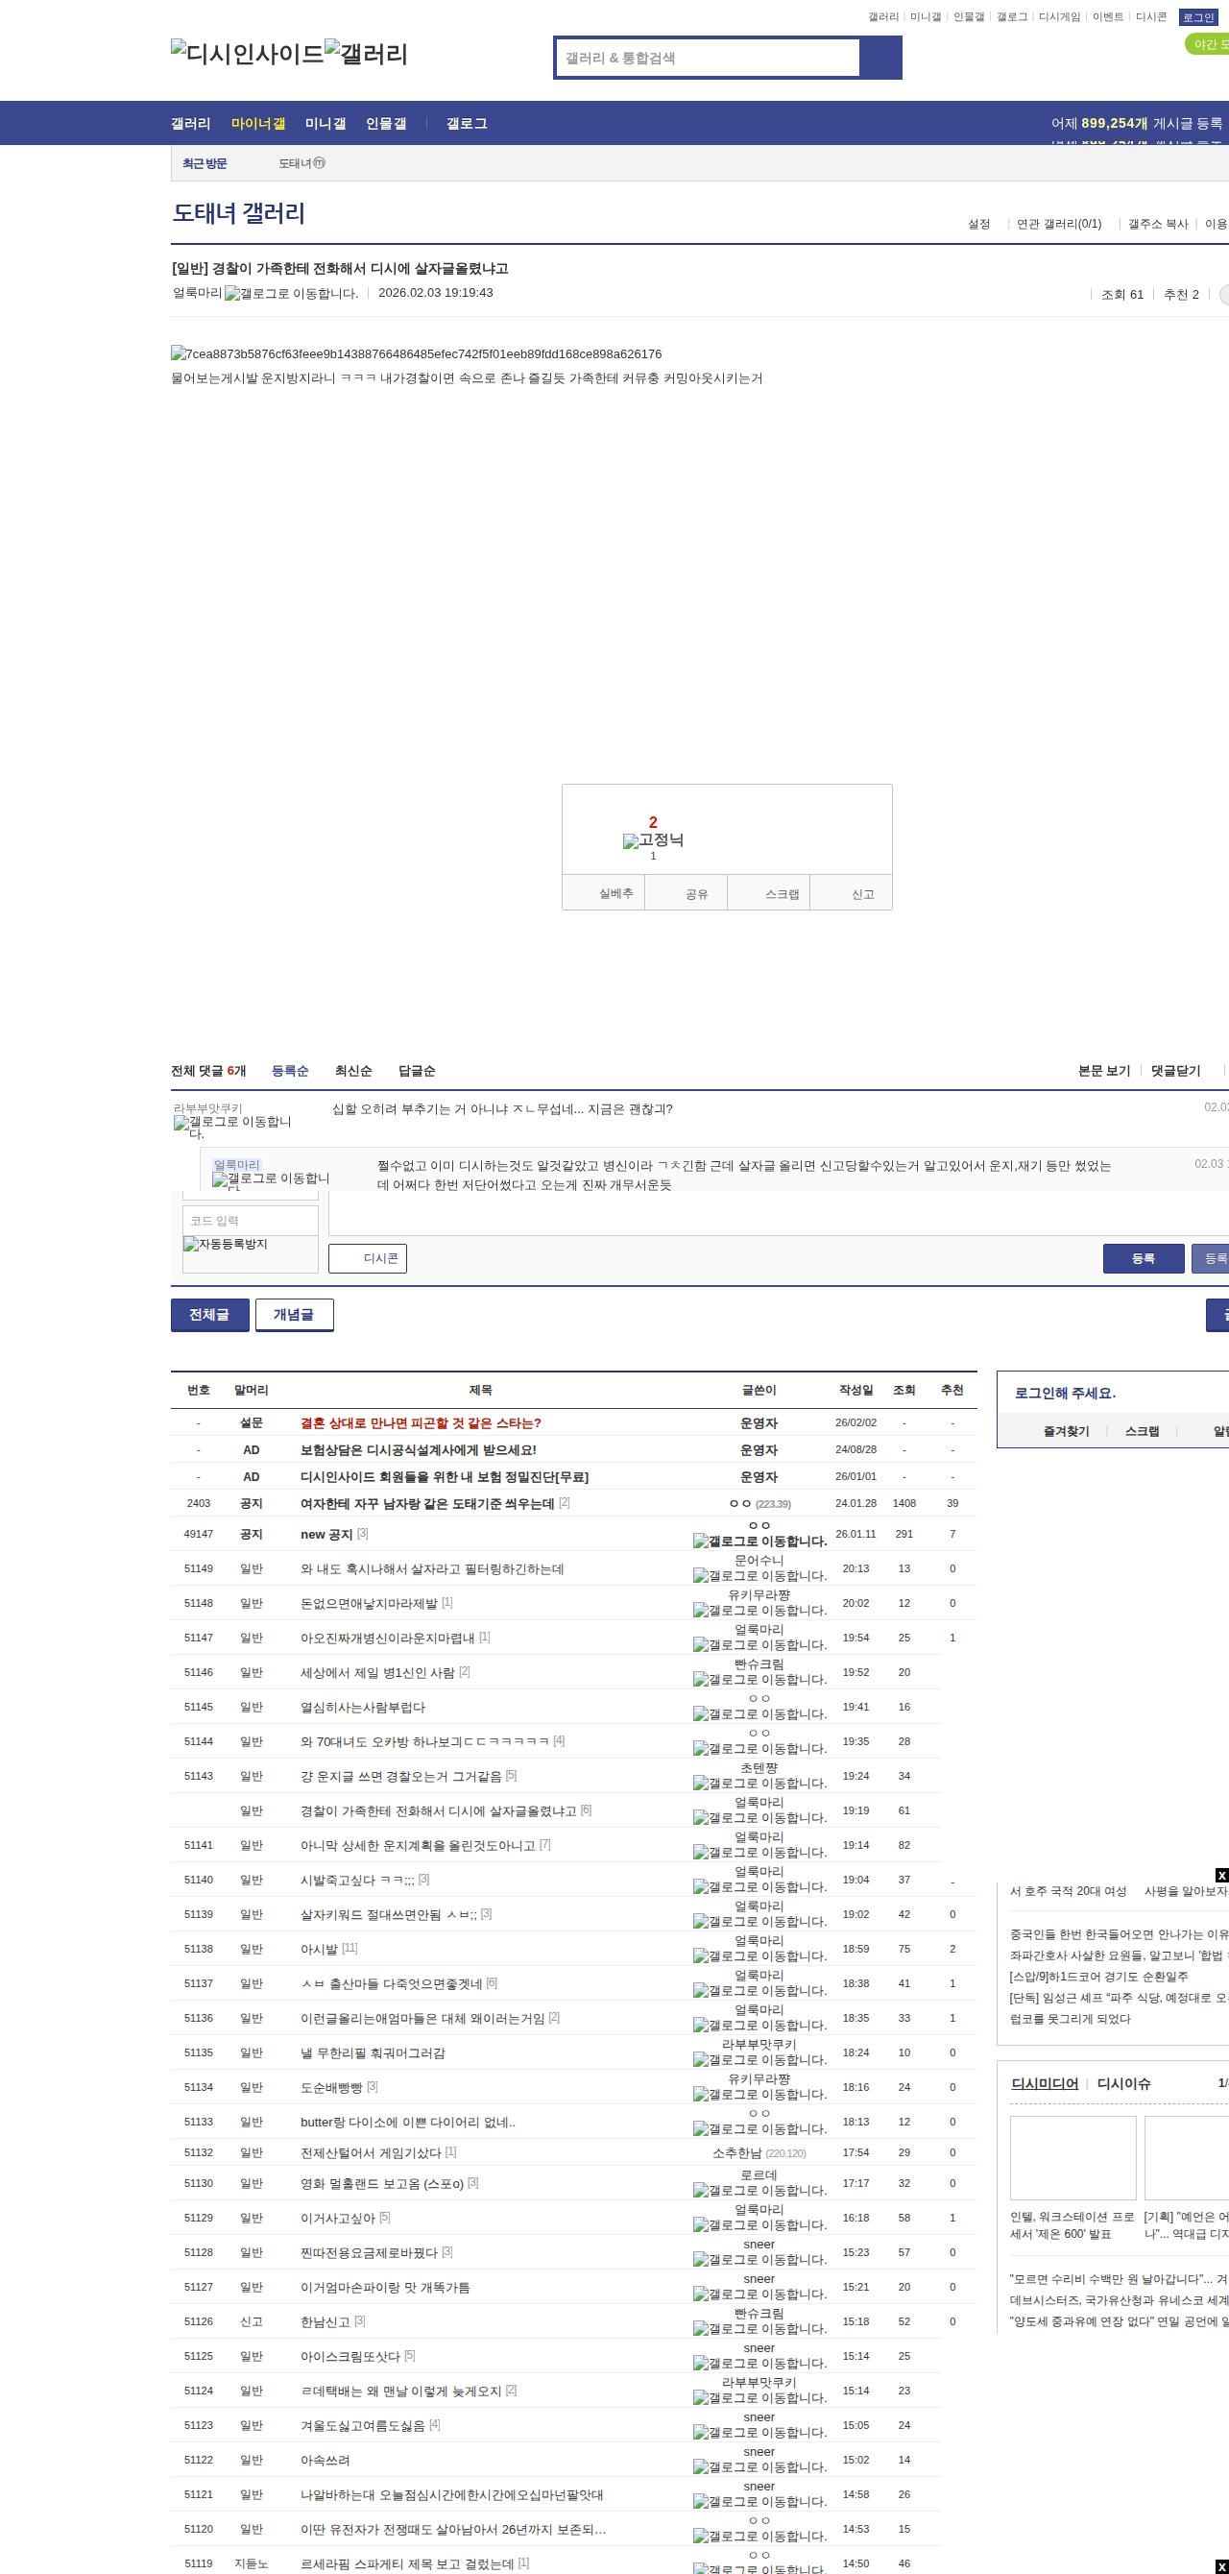Open the 도태녀 갤러리 title link
Viewport: 1229px width, 2574px height.
[x=239, y=213]
